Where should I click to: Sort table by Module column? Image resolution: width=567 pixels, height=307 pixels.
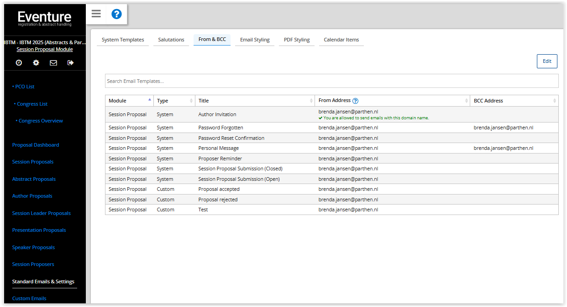(x=129, y=101)
